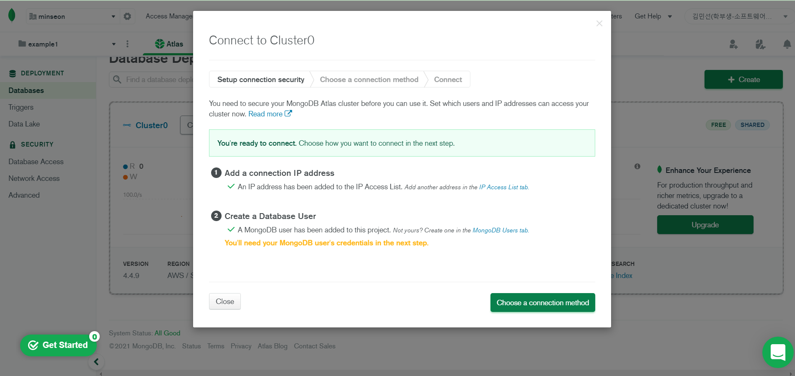
Task: Click the Choose a connection method button
Action: tap(542, 303)
